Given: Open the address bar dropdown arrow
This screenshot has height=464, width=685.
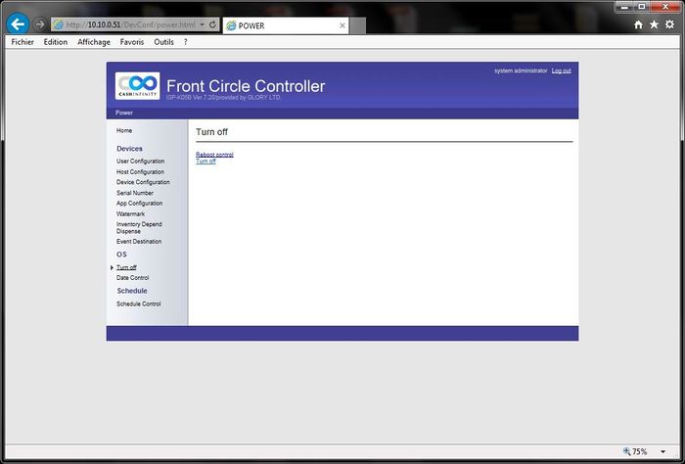Looking at the screenshot, I should (203, 24).
